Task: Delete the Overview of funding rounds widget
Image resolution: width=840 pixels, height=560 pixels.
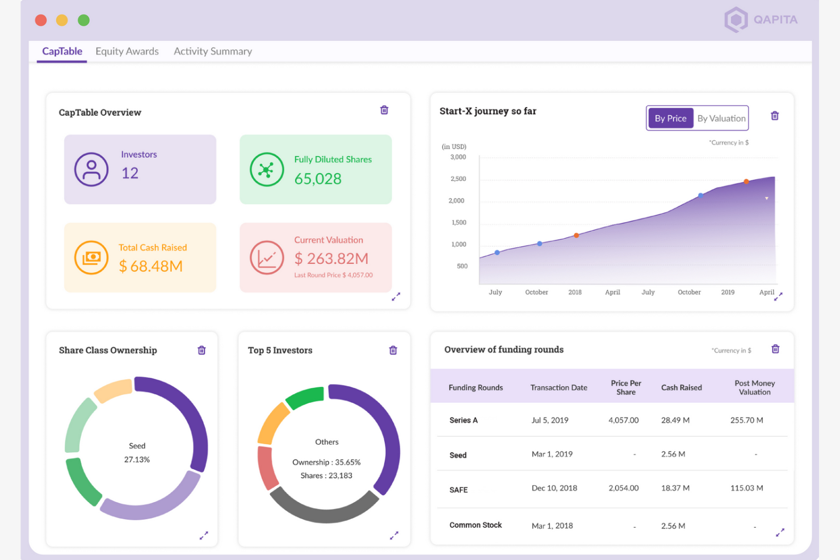Action: [775, 350]
